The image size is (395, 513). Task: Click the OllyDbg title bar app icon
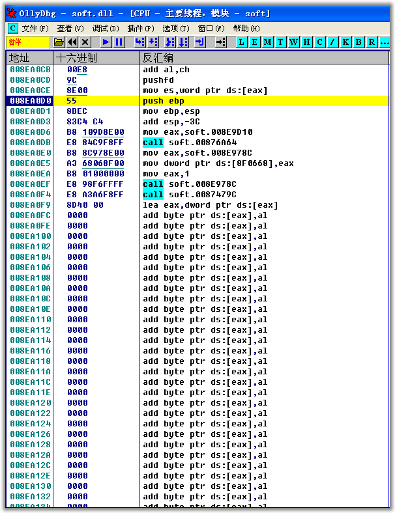(x=12, y=14)
